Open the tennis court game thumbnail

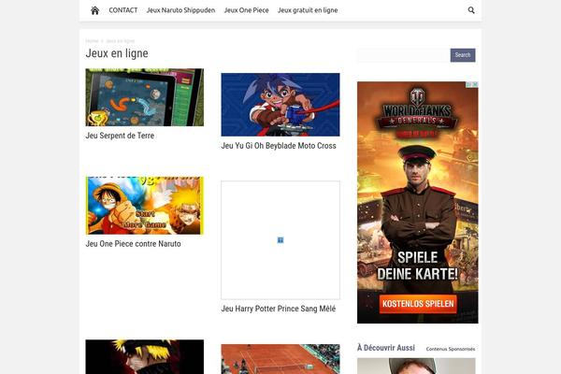(280, 359)
